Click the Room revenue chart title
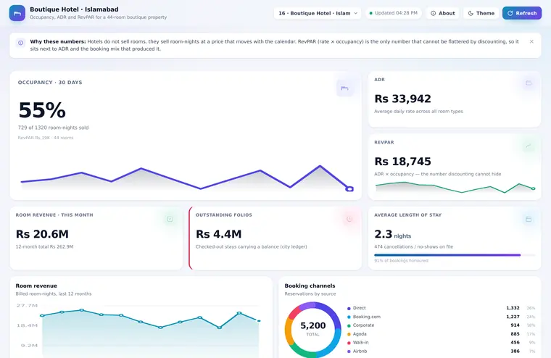 tap(36, 286)
